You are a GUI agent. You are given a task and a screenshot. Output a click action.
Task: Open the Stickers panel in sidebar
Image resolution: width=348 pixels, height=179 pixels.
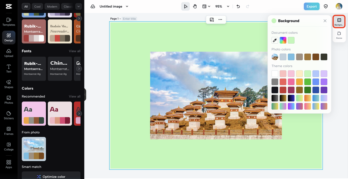(x=9, y=115)
